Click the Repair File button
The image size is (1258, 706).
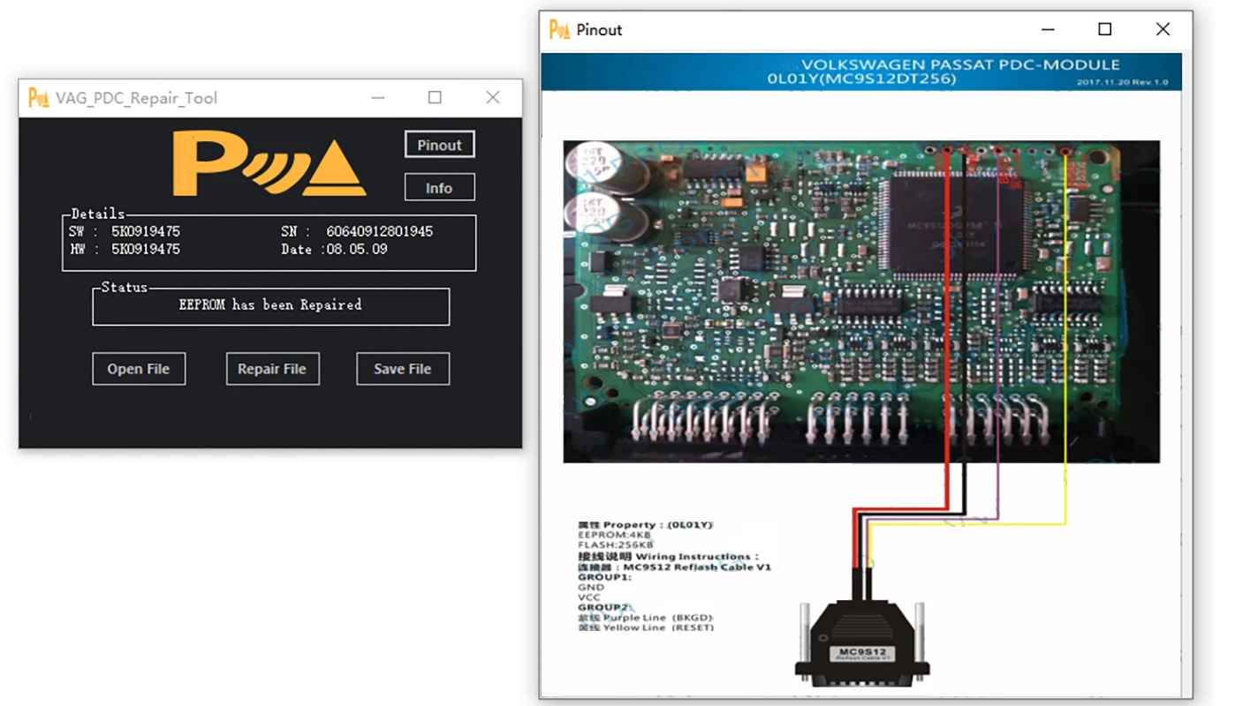tap(272, 369)
